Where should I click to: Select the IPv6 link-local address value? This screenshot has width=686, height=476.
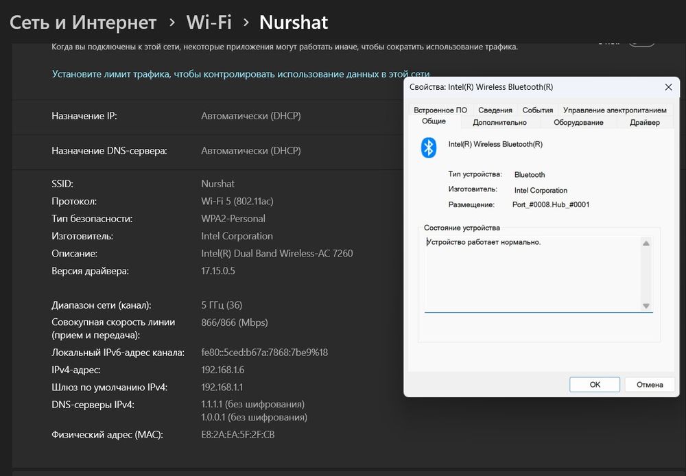pyautogui.click(x=264, y=352)
